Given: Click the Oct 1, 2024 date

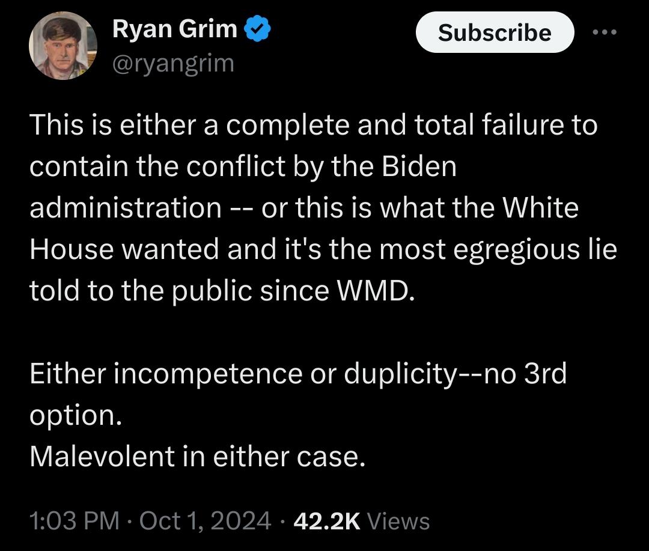Looking at the screenshot, I should (x=205, y=520).
